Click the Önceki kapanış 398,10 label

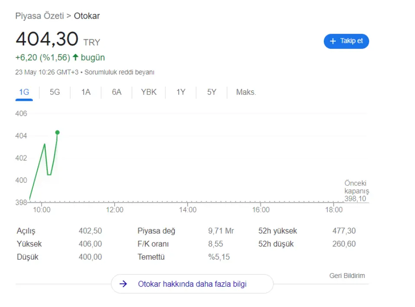(356, 191)
